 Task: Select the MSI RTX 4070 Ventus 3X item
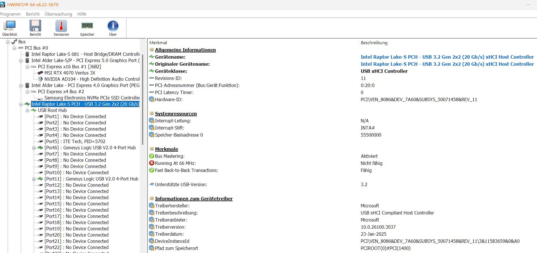pyautogui.click(x=70, y=73)
